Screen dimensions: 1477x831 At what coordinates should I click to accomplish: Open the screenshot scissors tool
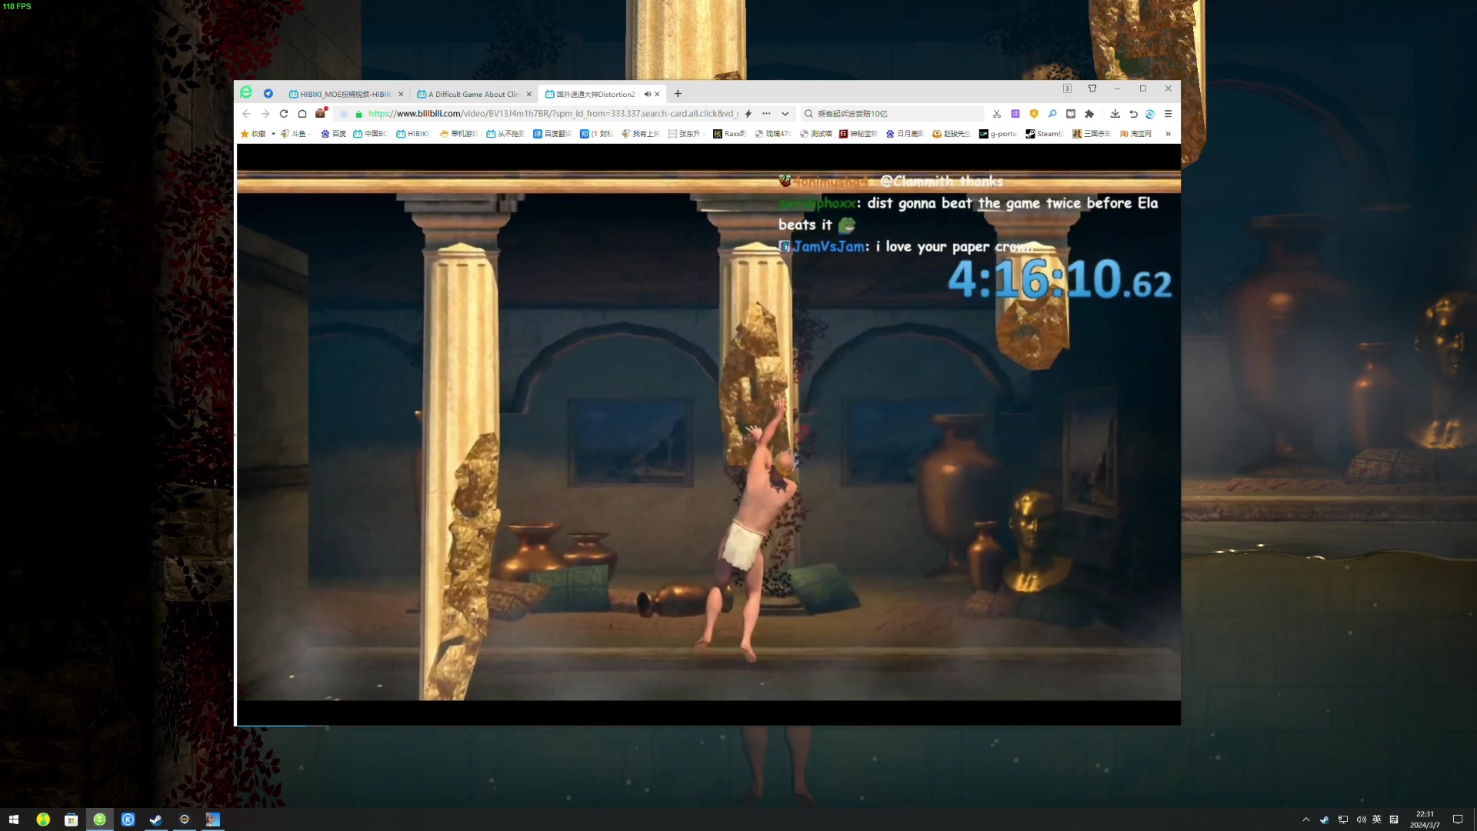click(x=997, y=114)
